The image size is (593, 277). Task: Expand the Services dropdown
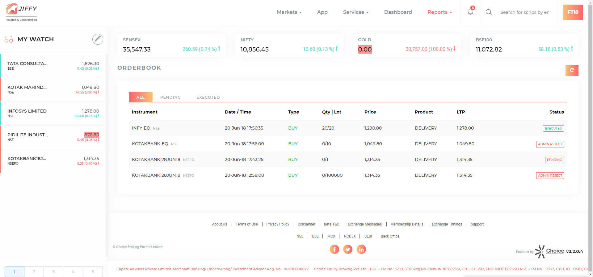tap(356, 12)
